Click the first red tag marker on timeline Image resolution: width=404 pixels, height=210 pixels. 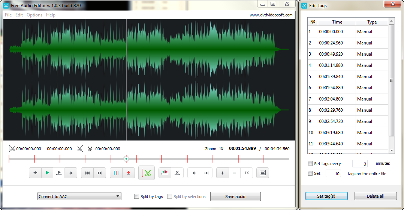[x=9, y=158]
